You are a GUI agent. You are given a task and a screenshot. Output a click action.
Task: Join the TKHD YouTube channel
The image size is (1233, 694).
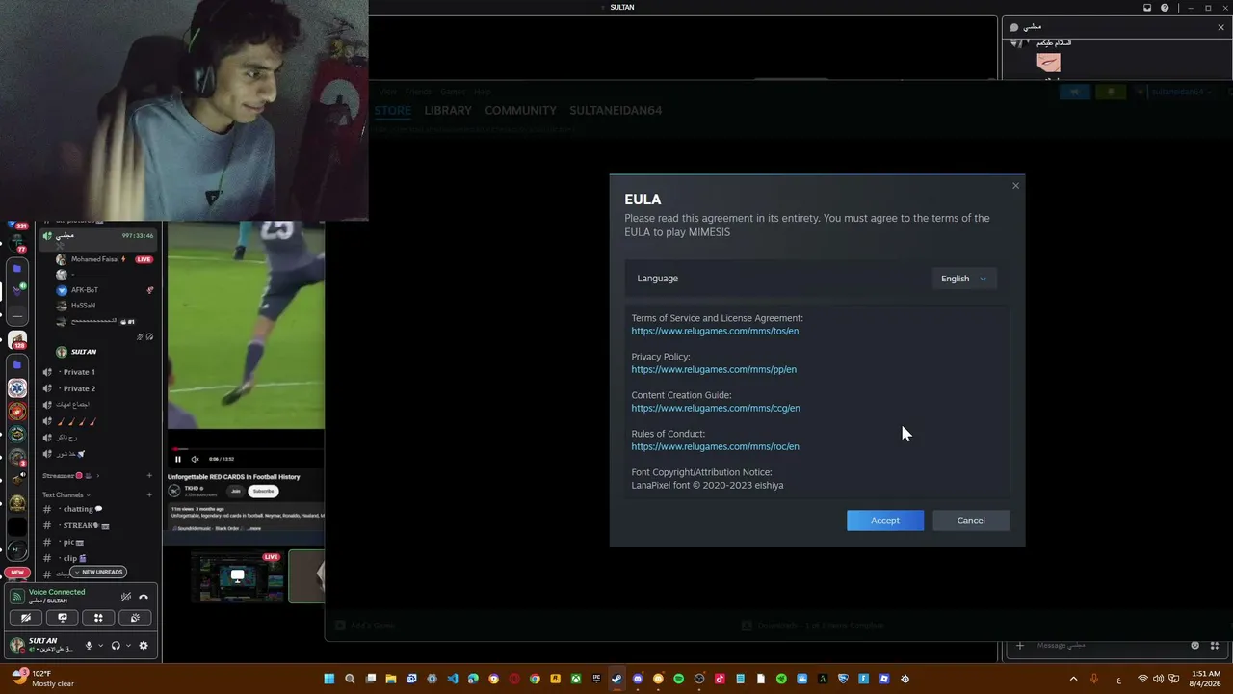point(235,491)
